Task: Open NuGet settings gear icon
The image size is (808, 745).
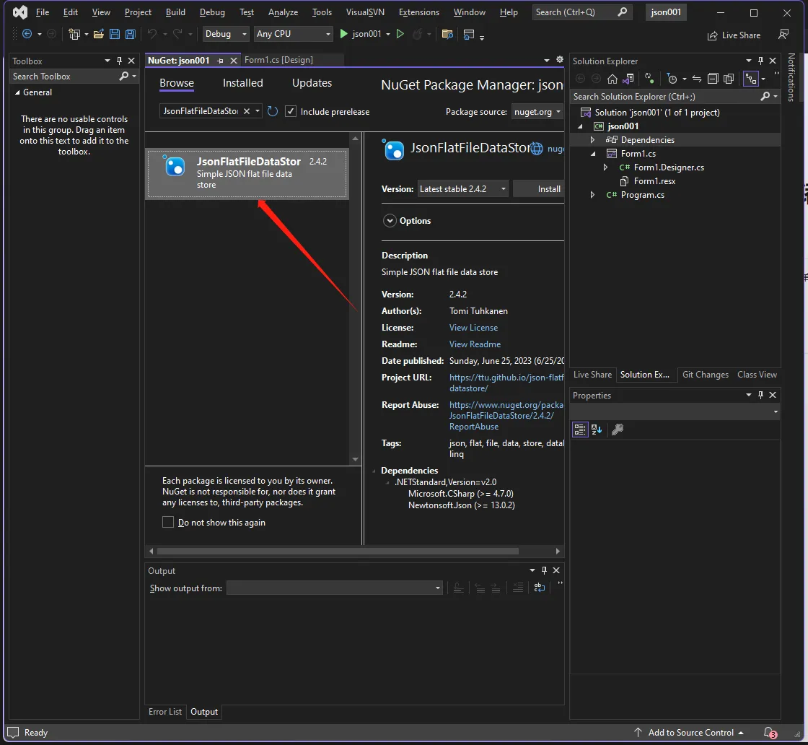Action: coord(560,60)
